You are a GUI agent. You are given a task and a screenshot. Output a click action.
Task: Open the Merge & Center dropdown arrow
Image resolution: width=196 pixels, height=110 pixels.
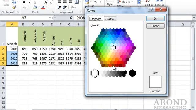coord(80,2)
